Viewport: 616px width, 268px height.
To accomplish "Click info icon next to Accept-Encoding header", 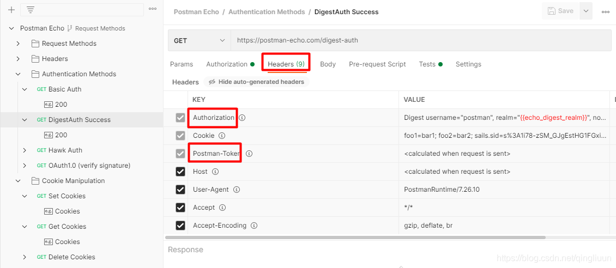I will tap(254, 226).
